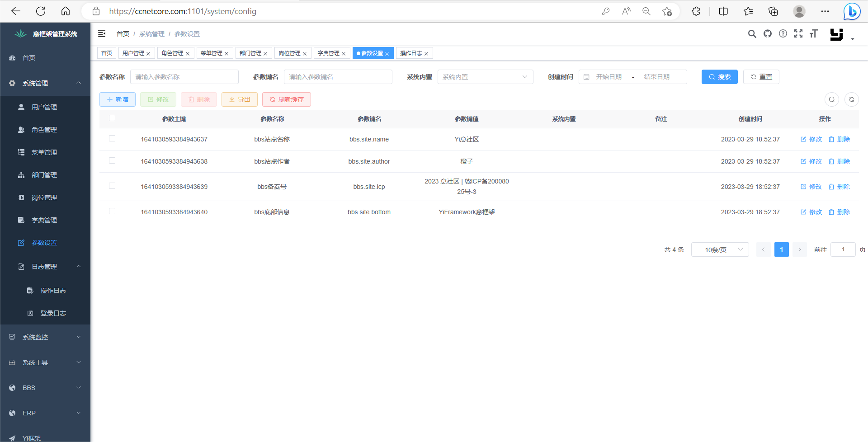Open the GitHub icon in the top header
This screenshot has width=868, height=442.
(768, 33)
